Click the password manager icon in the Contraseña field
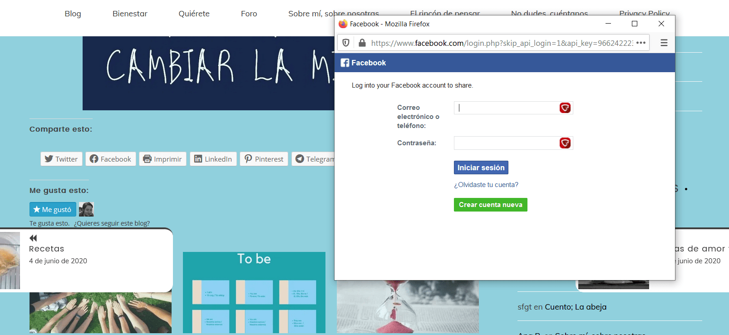This screenshot has height=335, width=729. coord(565,143)
